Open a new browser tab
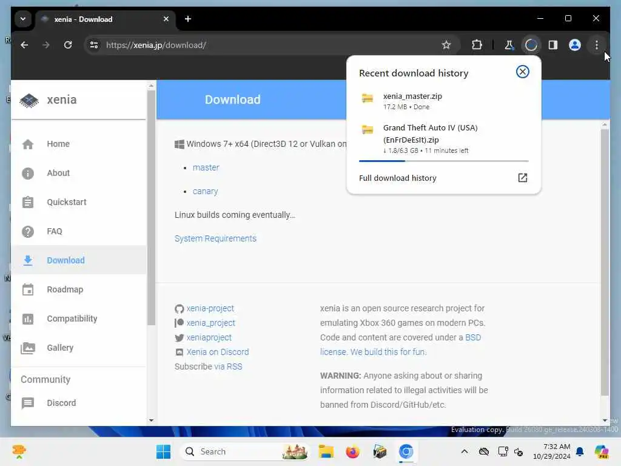The height and width of the screenshot is (466, 621). pos(188,19)
